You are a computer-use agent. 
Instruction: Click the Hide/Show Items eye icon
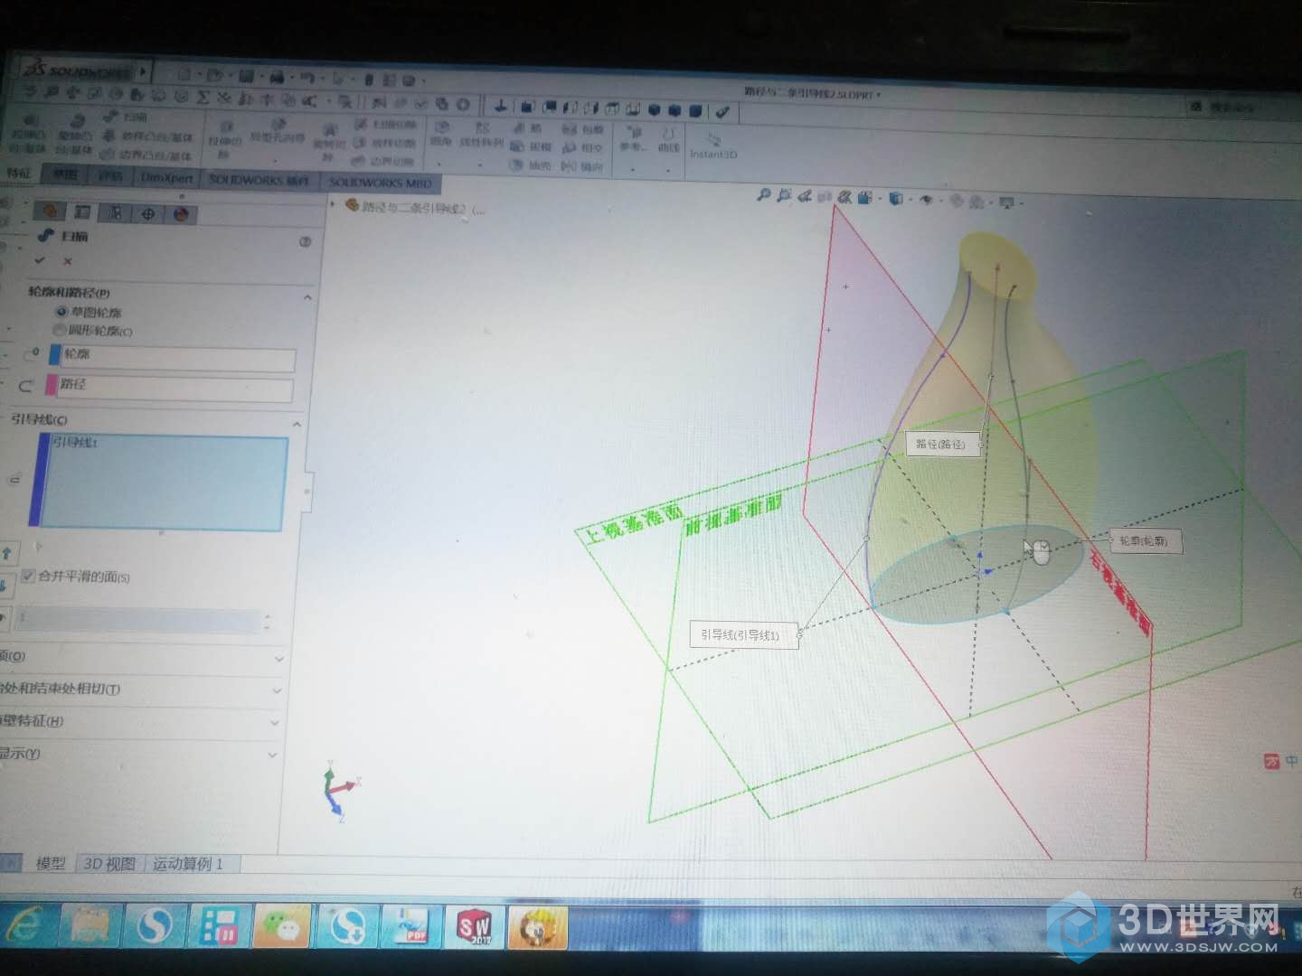(926, 200)
